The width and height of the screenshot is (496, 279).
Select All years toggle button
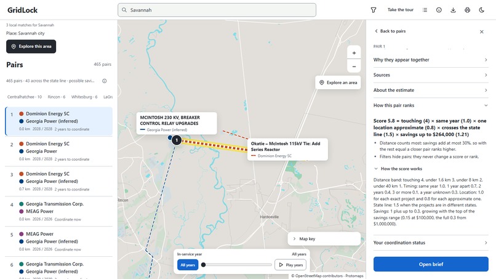pos(188,265)
